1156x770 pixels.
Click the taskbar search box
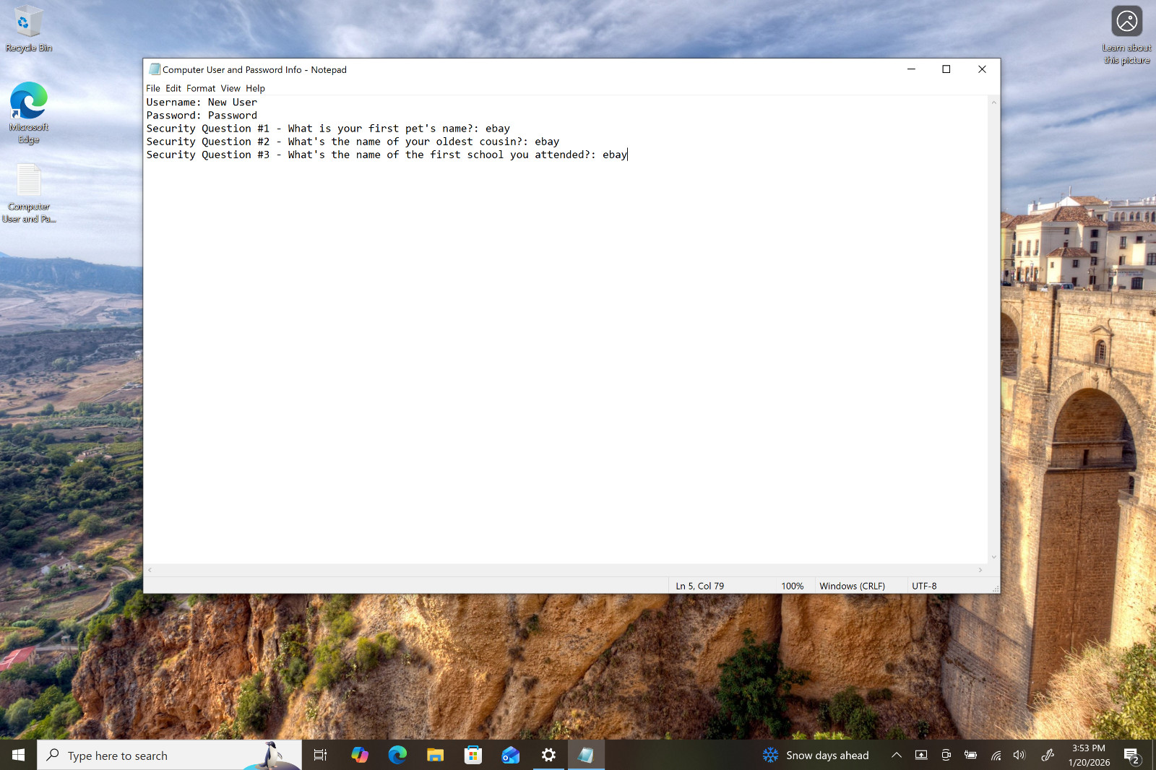(170, 755)
